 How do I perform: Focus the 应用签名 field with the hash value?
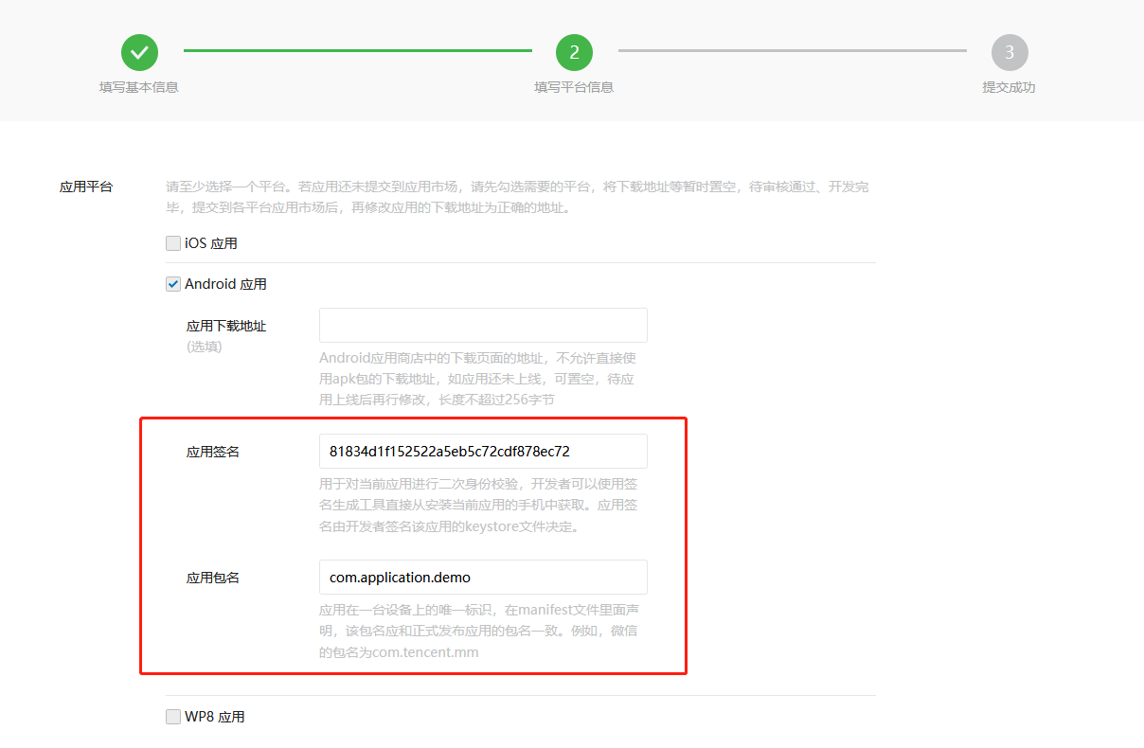(x=483, y=451)
